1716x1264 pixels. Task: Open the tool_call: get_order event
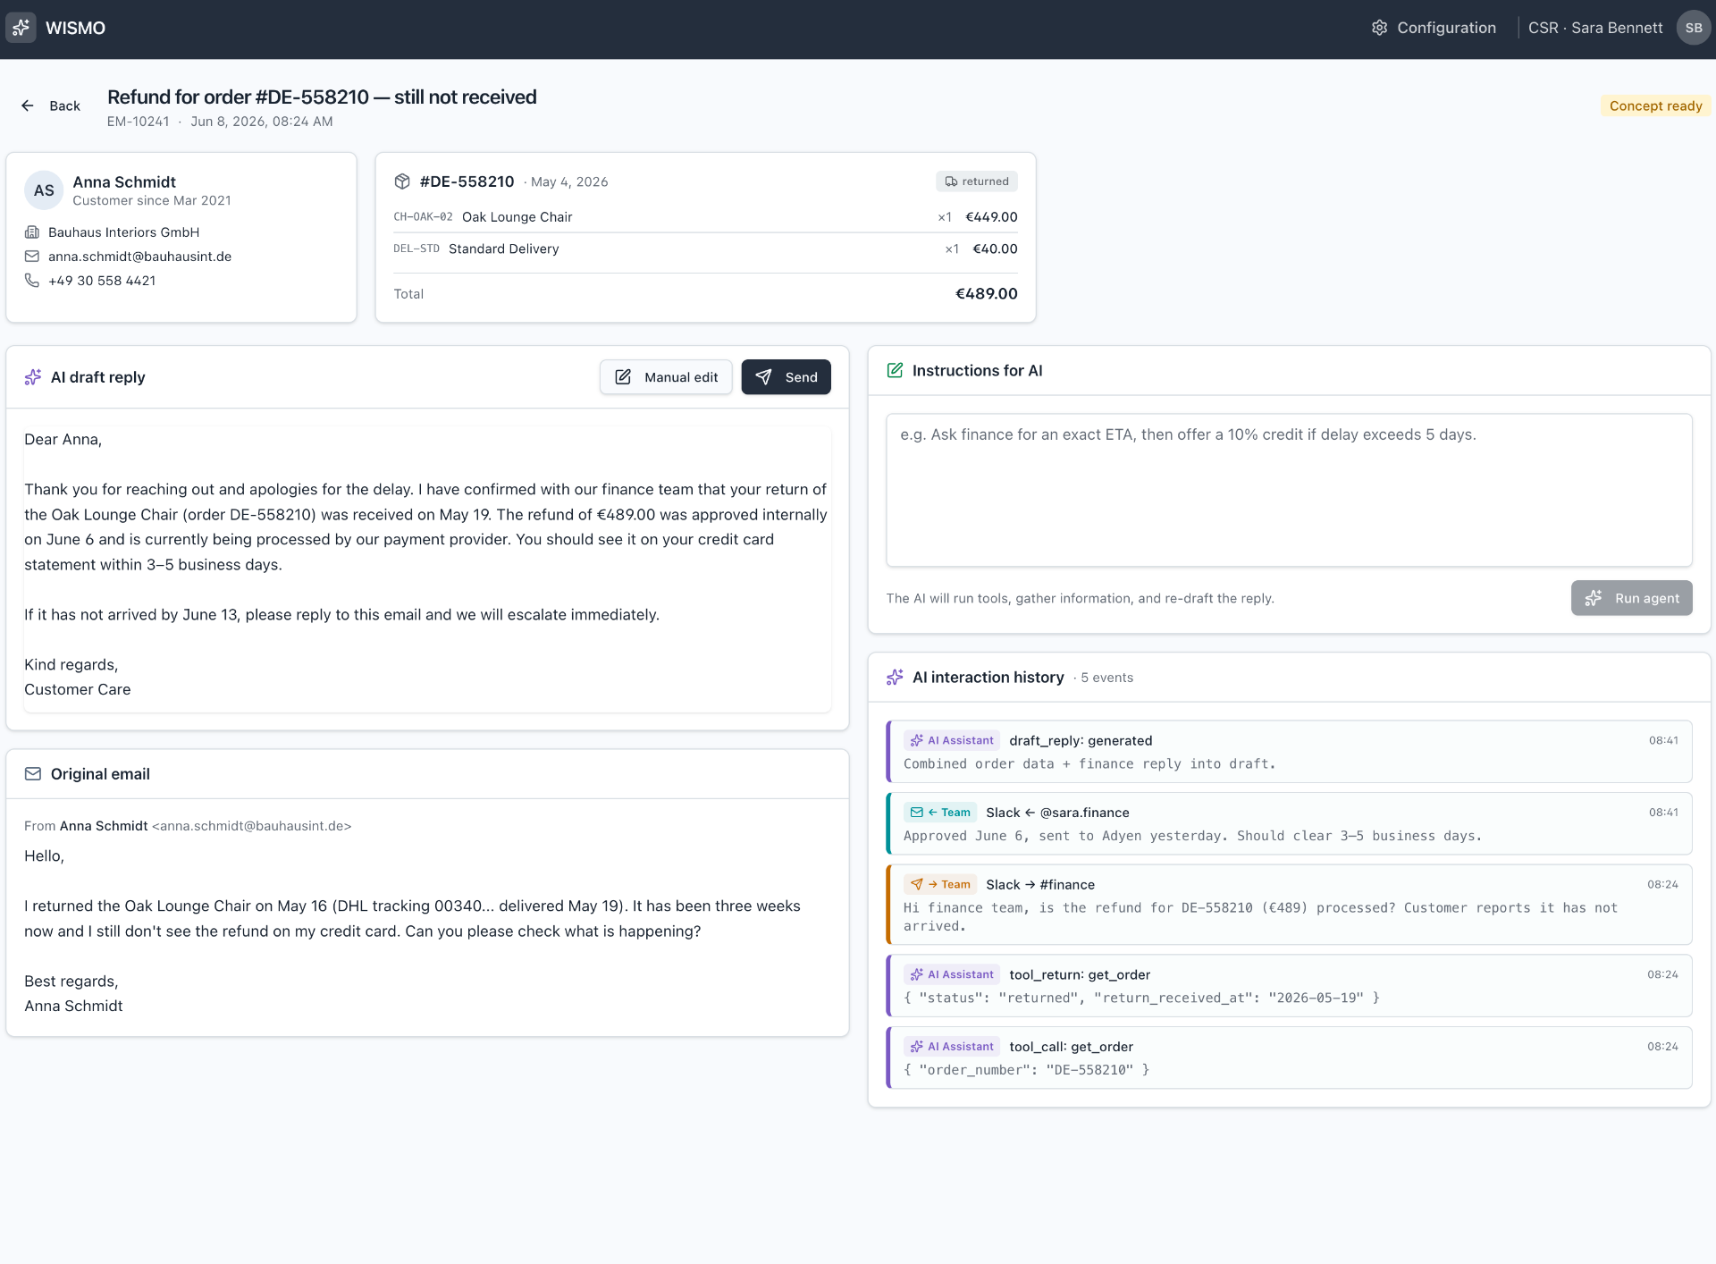click(x=1289, y=1058)
